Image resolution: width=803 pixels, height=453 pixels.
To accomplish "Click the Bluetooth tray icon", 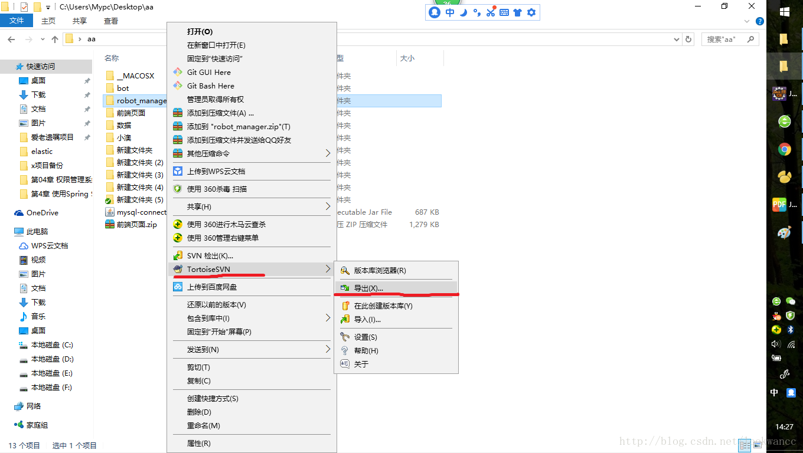I will click(791, 330).
